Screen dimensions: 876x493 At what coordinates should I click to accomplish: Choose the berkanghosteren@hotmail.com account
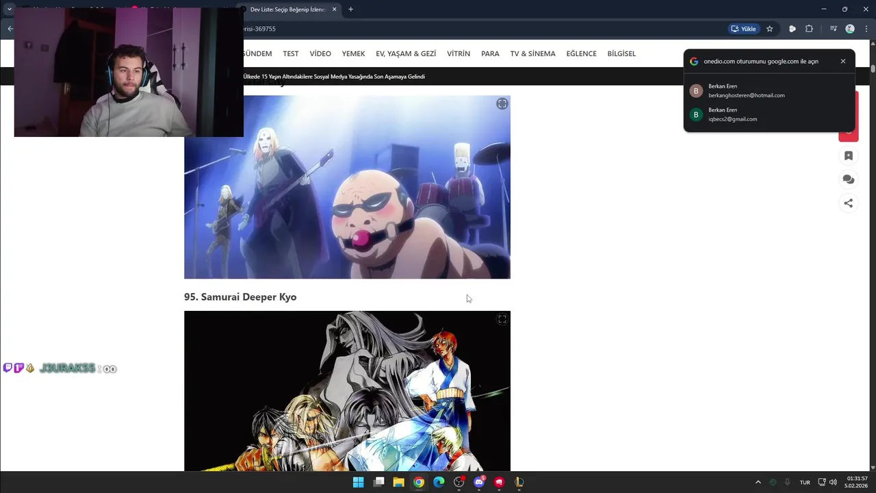[769, 91]
